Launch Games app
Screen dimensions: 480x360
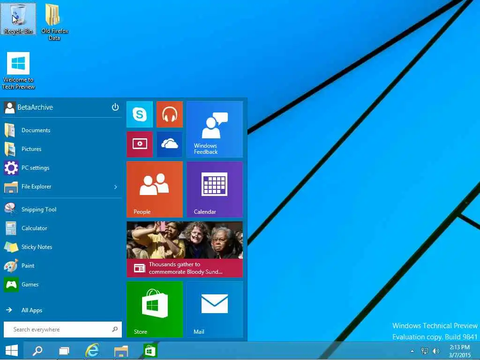(62, 285)
